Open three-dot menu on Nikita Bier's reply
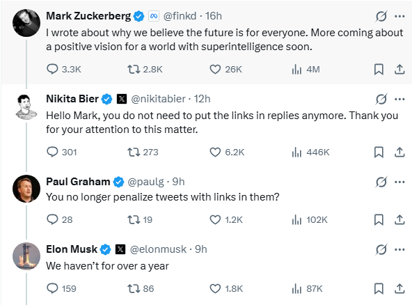 [x=399, y=99]
